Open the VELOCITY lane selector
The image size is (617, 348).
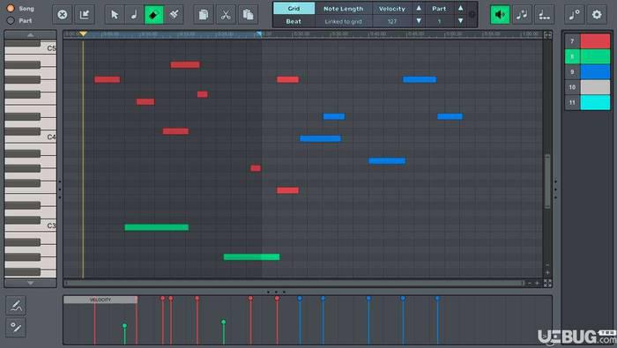point(100,300)
